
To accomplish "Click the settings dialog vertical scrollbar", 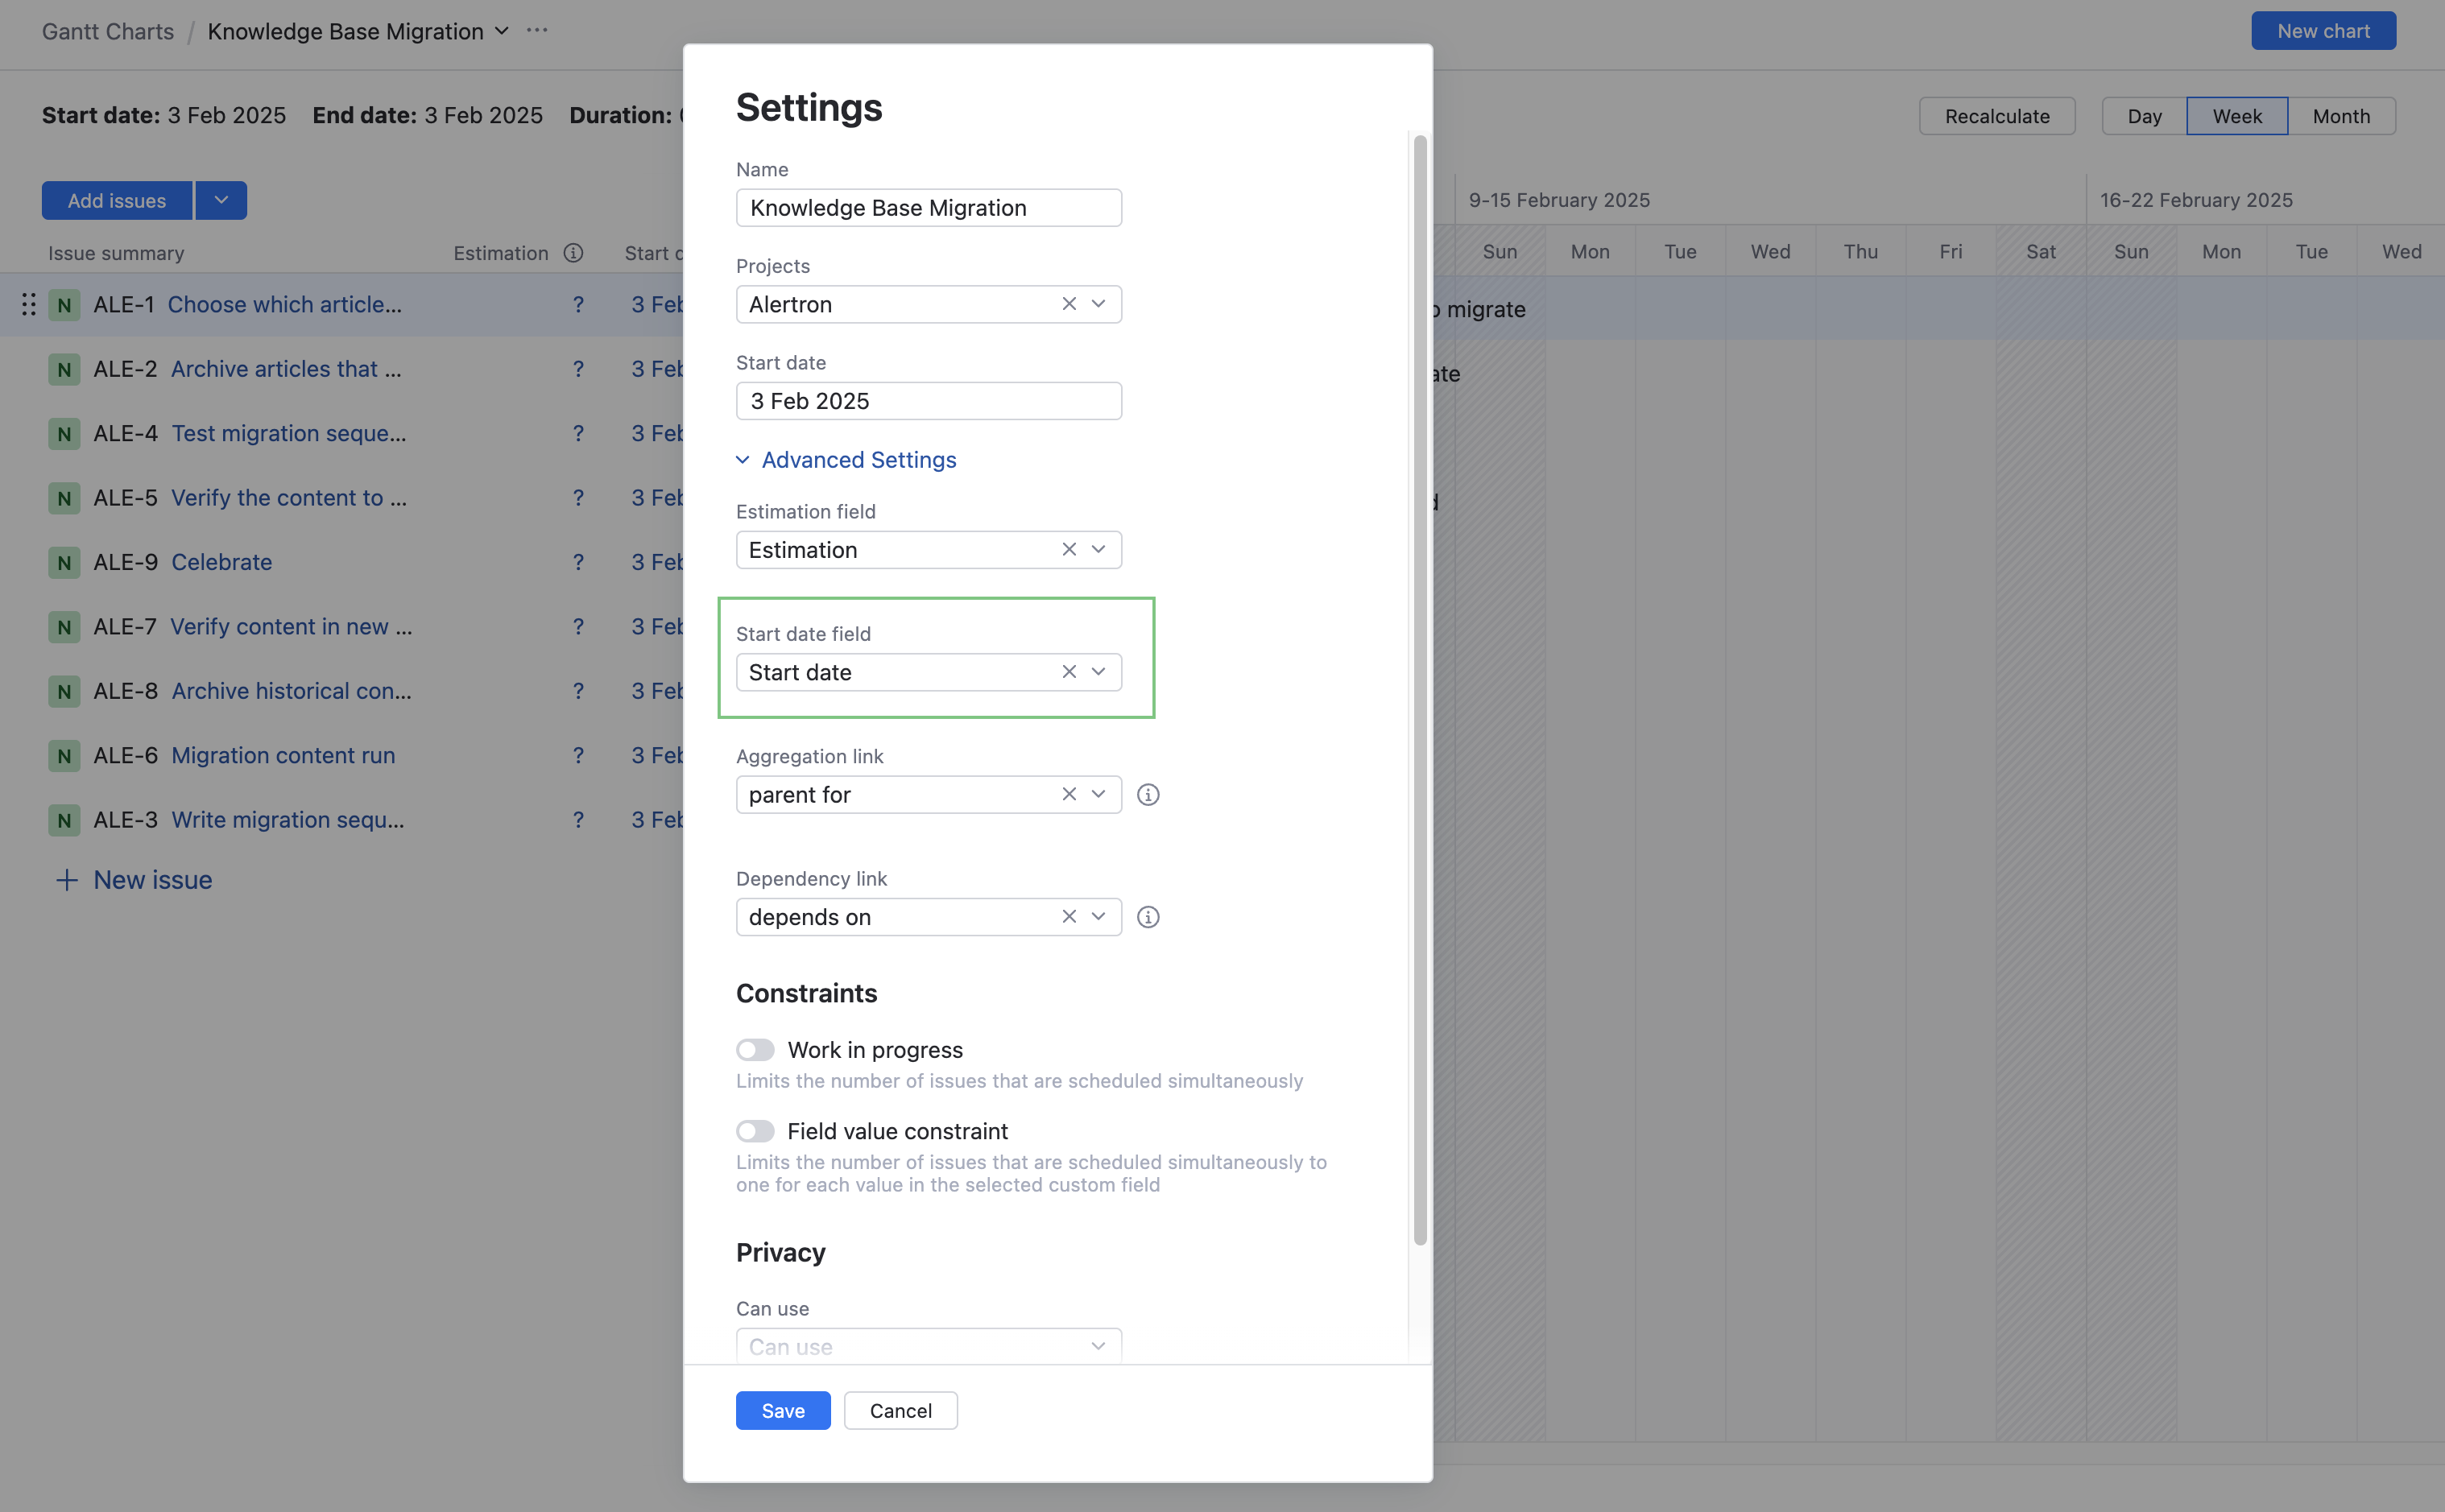I will point(1419,690).
